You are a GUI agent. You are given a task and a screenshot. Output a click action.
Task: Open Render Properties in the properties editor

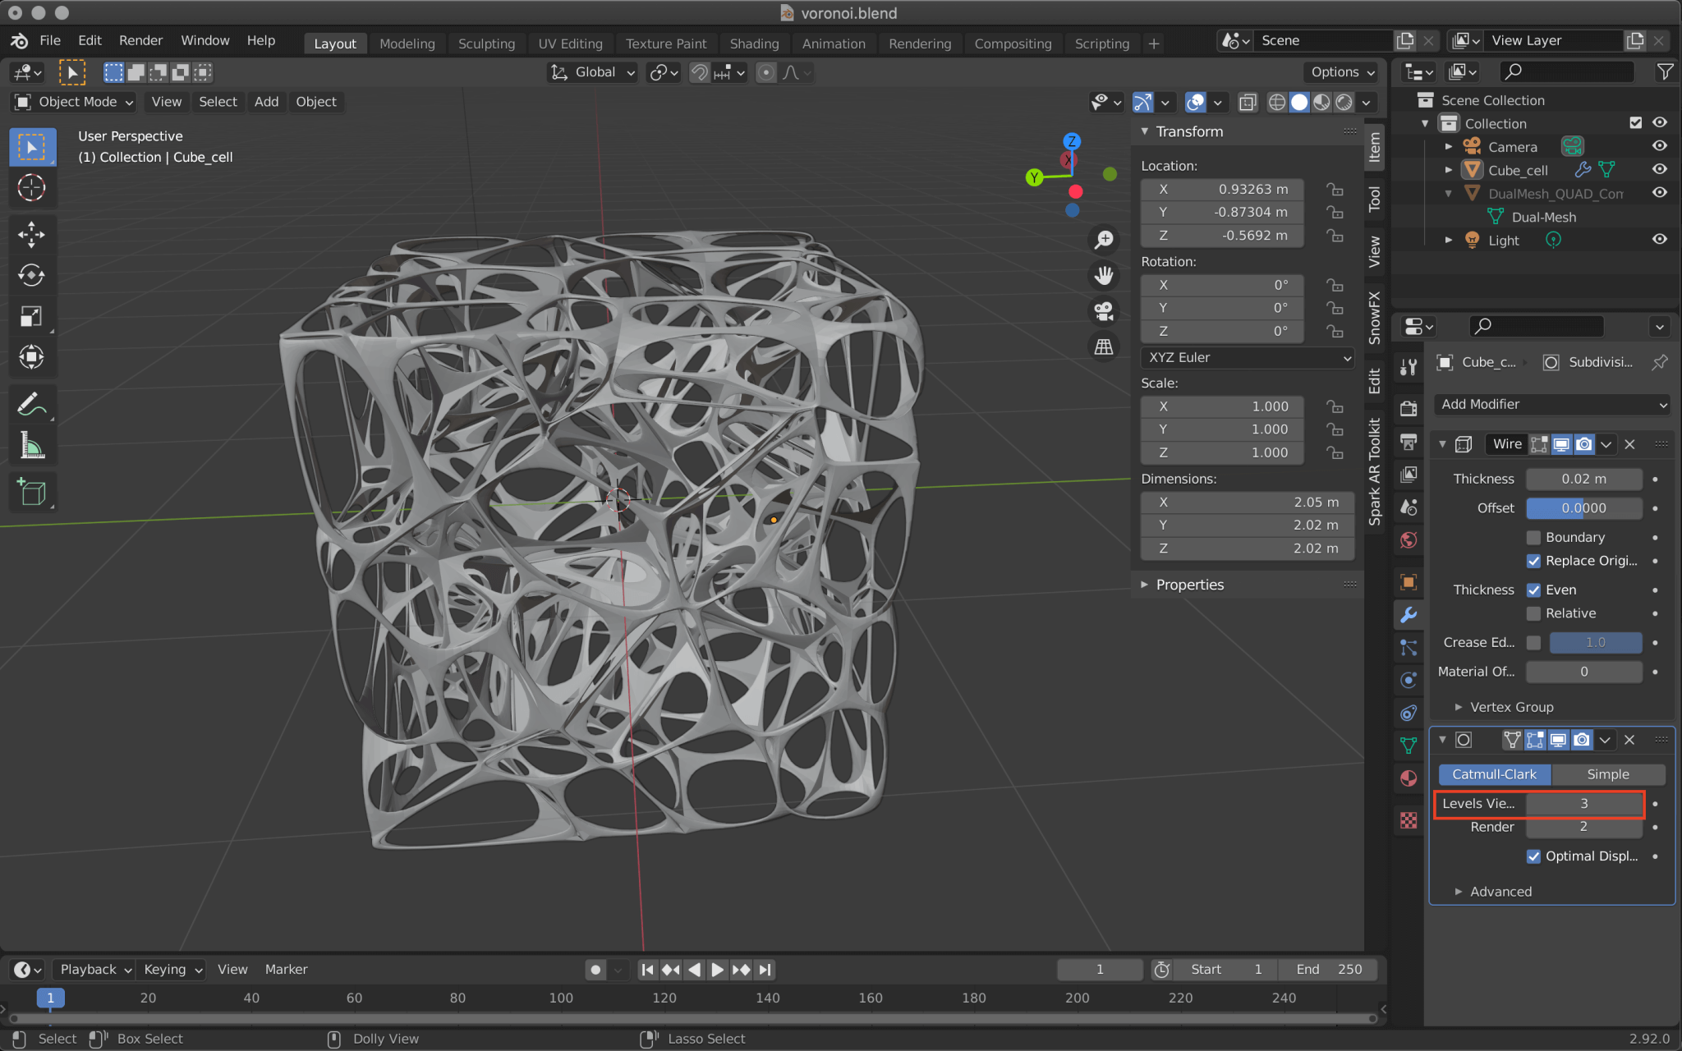pos(1408,408)
